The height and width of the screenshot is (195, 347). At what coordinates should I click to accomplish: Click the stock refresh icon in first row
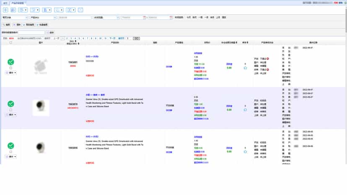pos(245,68)
